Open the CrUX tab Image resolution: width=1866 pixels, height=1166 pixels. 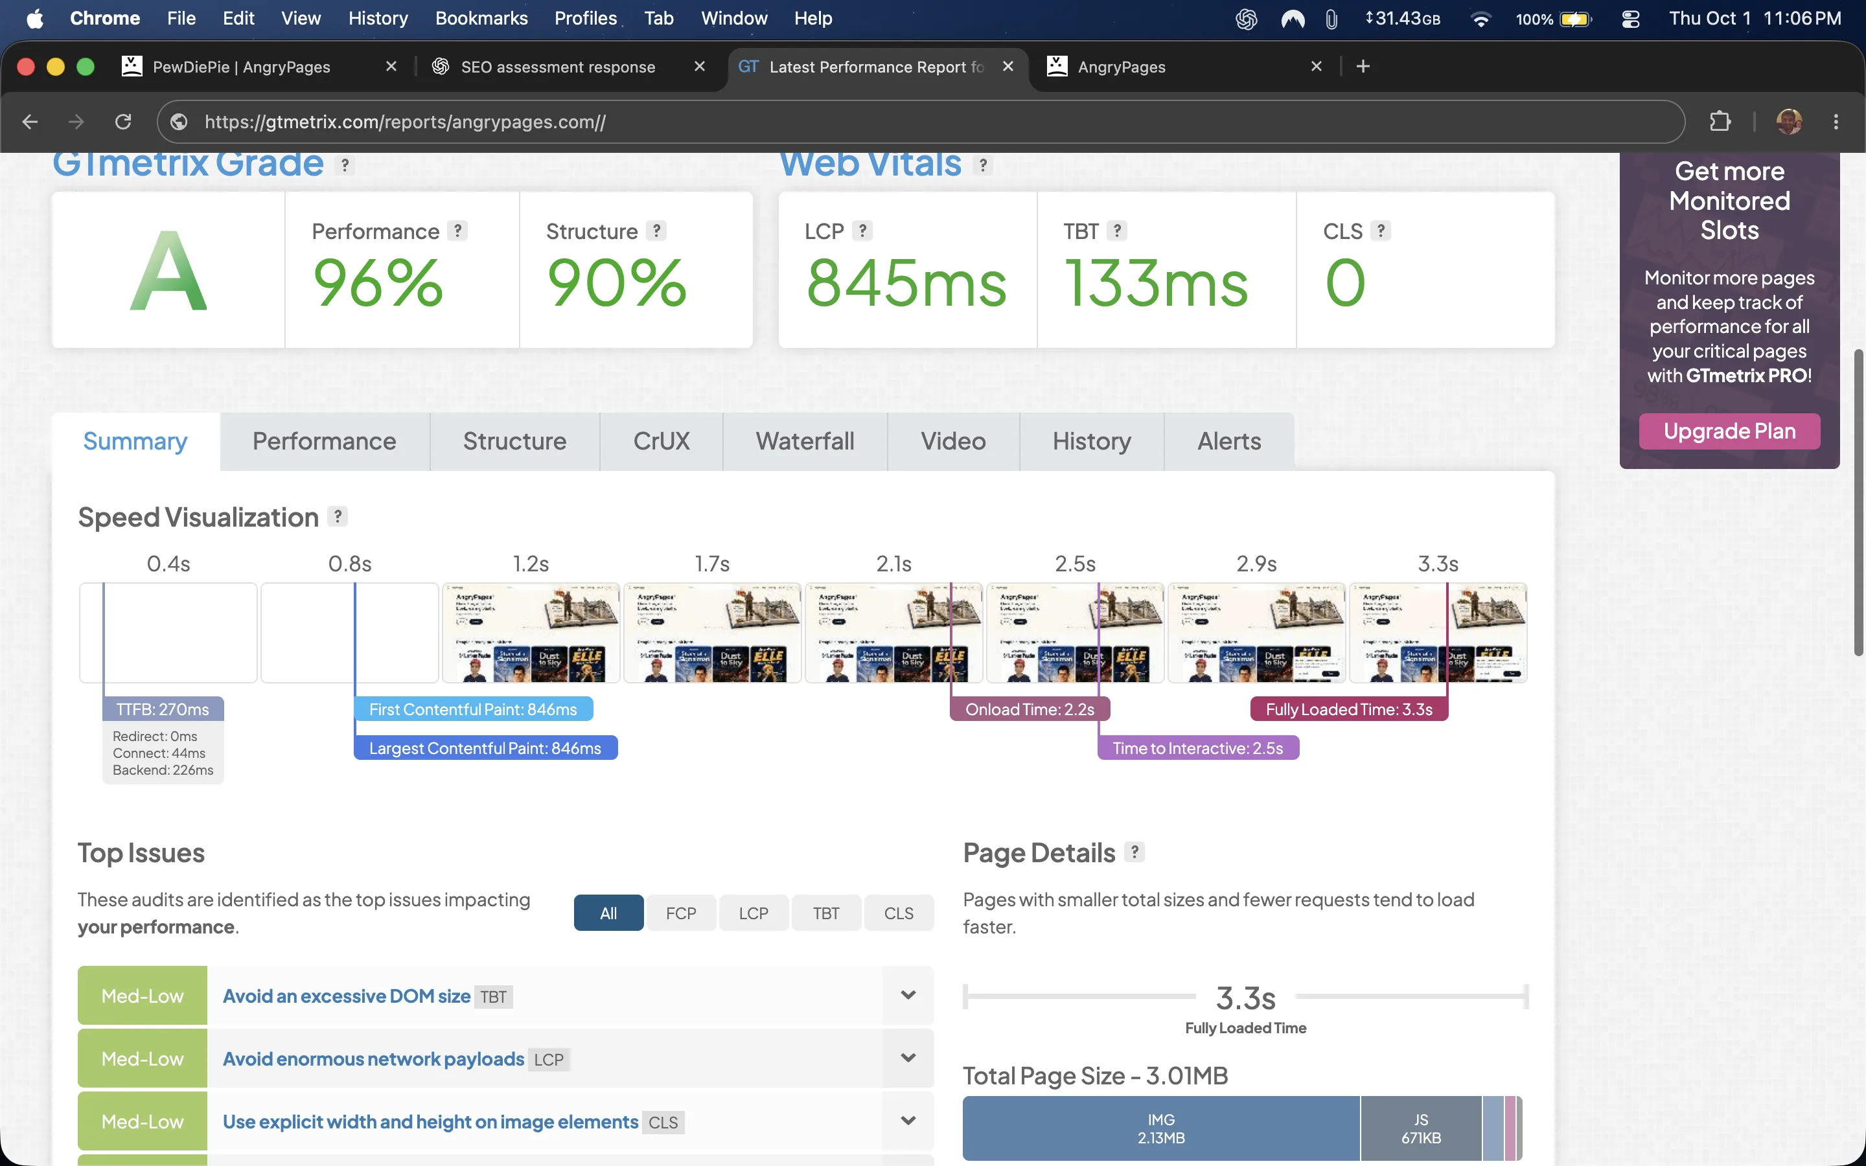662,441
